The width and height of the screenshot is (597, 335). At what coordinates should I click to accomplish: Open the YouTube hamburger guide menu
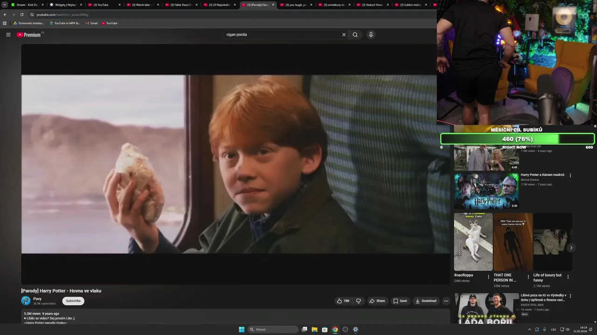pyautogui.click(x=8, y=34)
